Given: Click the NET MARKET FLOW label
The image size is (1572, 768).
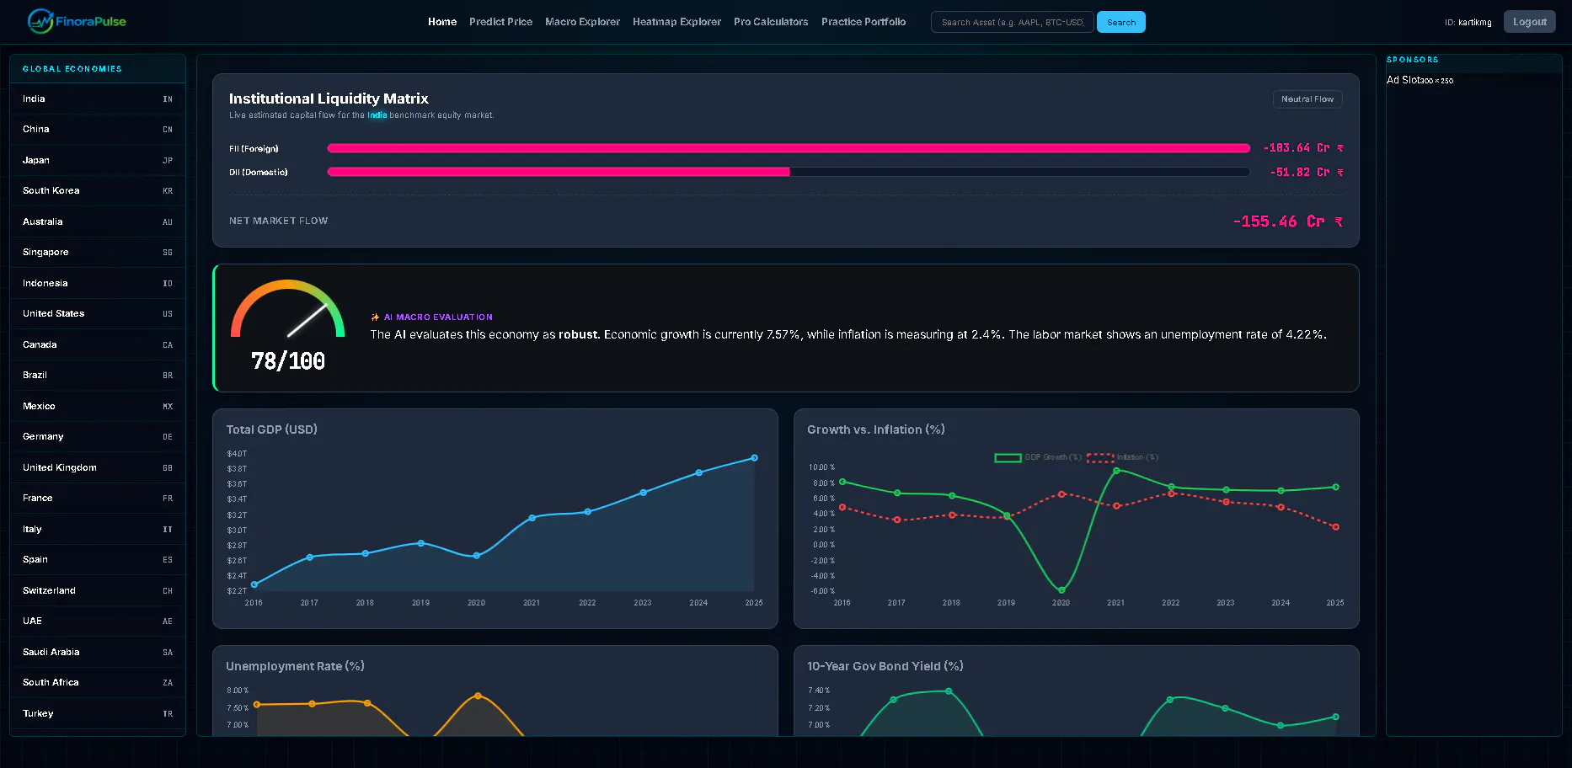Looking at the screenshot, I should coord(279,221).
